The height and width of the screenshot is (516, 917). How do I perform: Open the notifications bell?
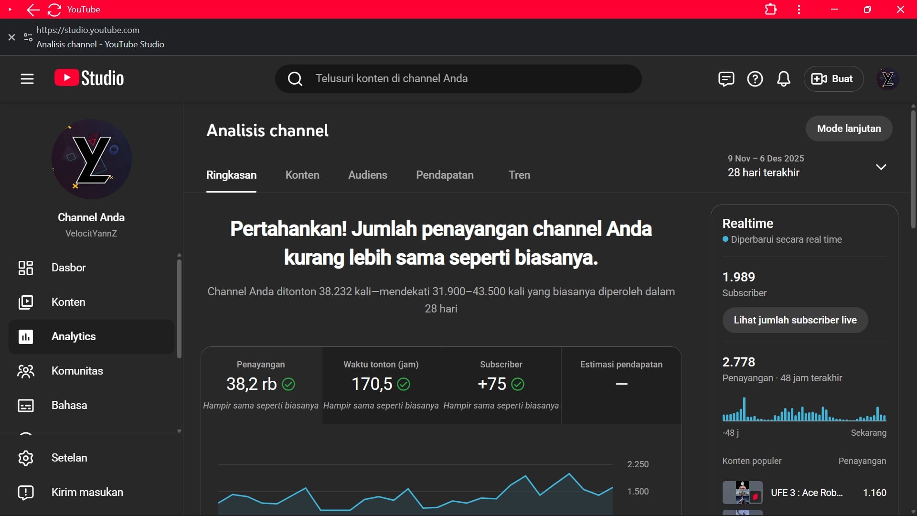pyautogui.click(x=783, y=79)
